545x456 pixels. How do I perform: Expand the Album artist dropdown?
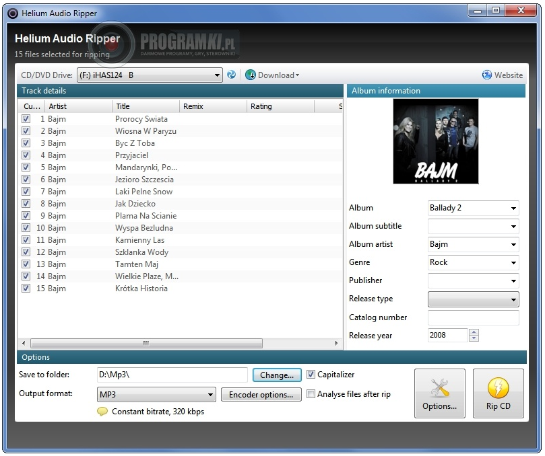(x=513, y=245)
